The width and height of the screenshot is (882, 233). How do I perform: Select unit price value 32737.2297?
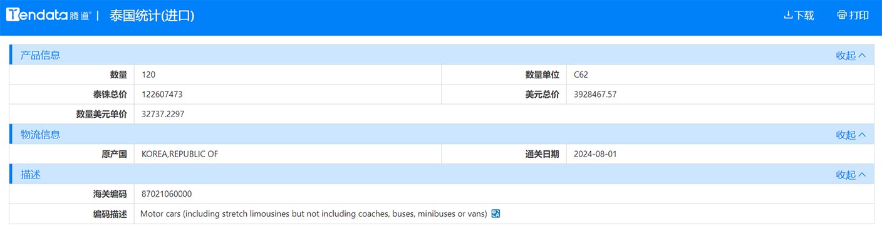[x=163, y=115]
